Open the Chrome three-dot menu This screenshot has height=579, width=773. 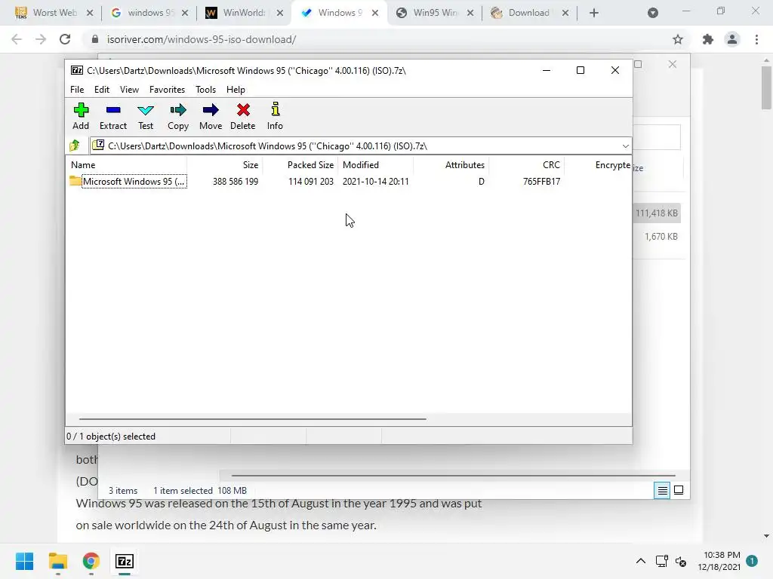click(756, 39)
